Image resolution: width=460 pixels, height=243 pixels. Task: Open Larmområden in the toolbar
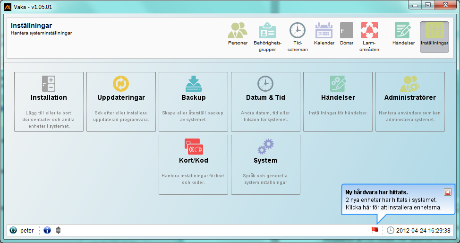pos(369,37)
